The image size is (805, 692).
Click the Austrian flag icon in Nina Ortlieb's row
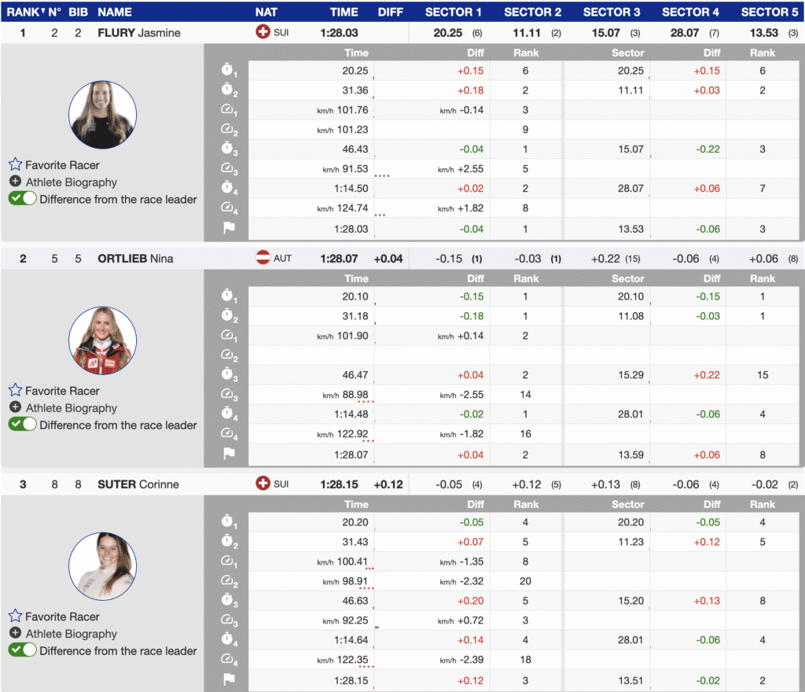pyautogui.click(x=263, y=258)
